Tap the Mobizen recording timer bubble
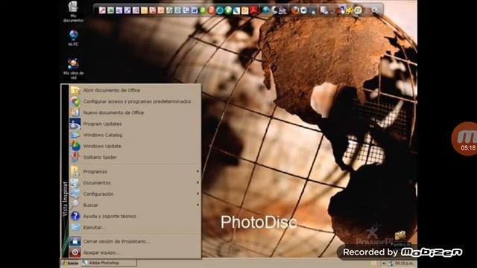Image resolution: width=477 pixels, height=268 pixels. [x=464, y=139]
